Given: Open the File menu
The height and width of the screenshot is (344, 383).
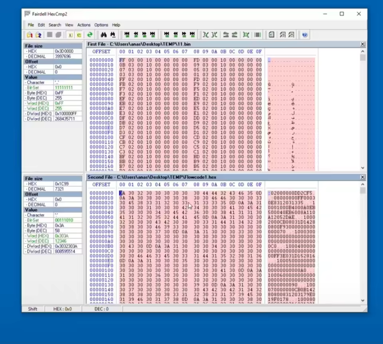Looking at the screenshot, I should [x=31, y=25].
